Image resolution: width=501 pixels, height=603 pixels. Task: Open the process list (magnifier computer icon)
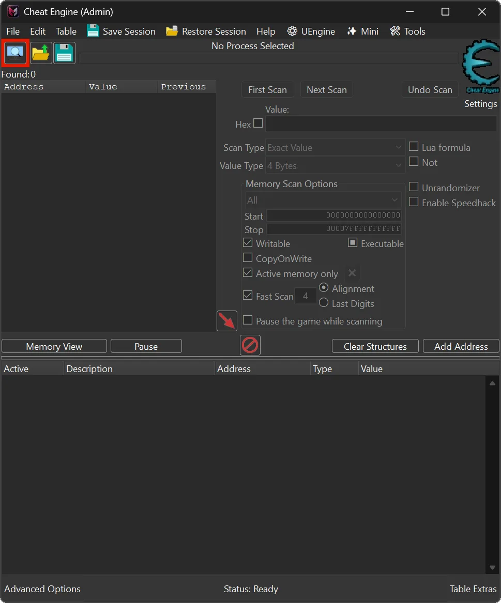(x=15, y=53)
